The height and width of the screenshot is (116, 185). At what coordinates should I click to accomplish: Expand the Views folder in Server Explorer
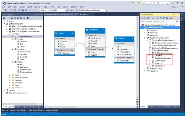pyautogui.click(x=10, y=75)
